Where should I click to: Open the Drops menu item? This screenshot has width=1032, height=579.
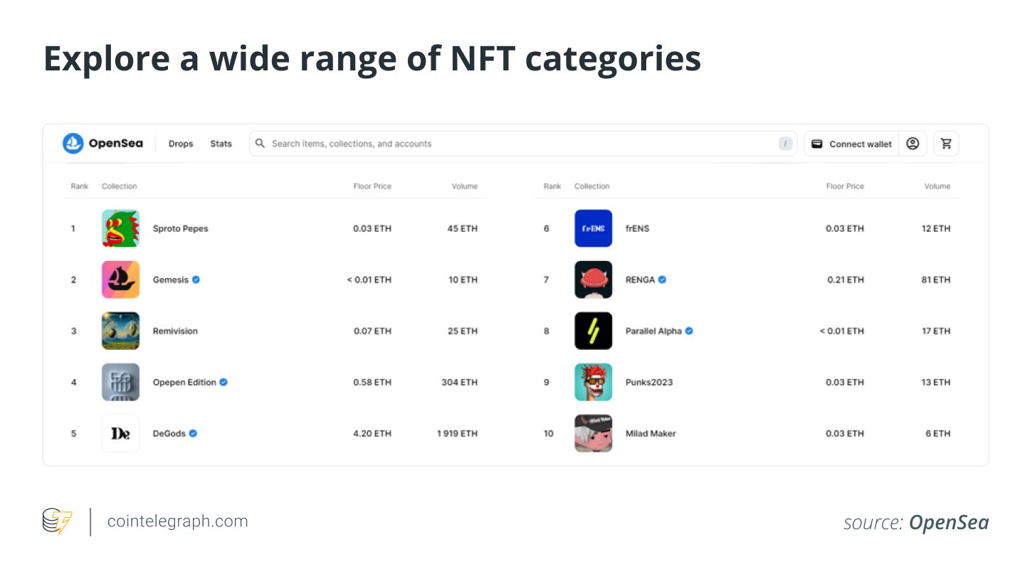(181, 144)
